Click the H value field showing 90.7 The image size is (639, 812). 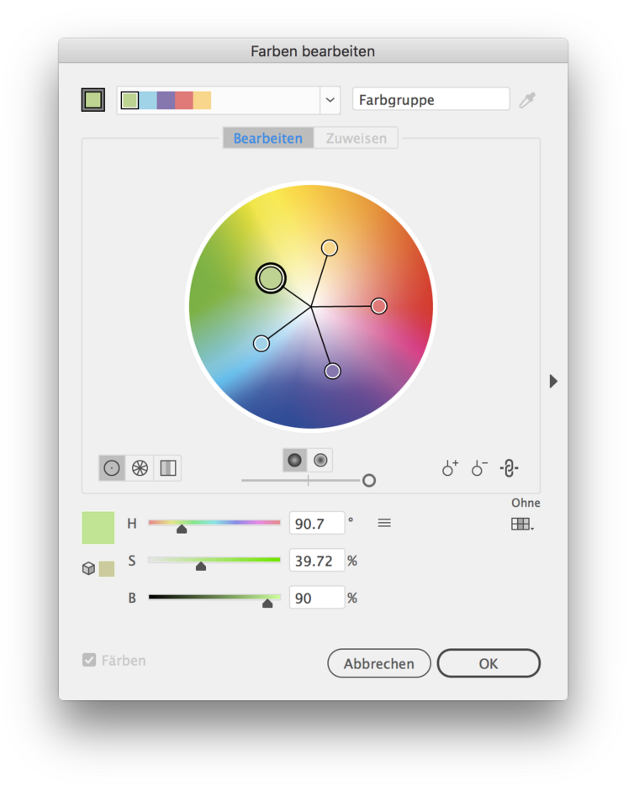[317, 524]
